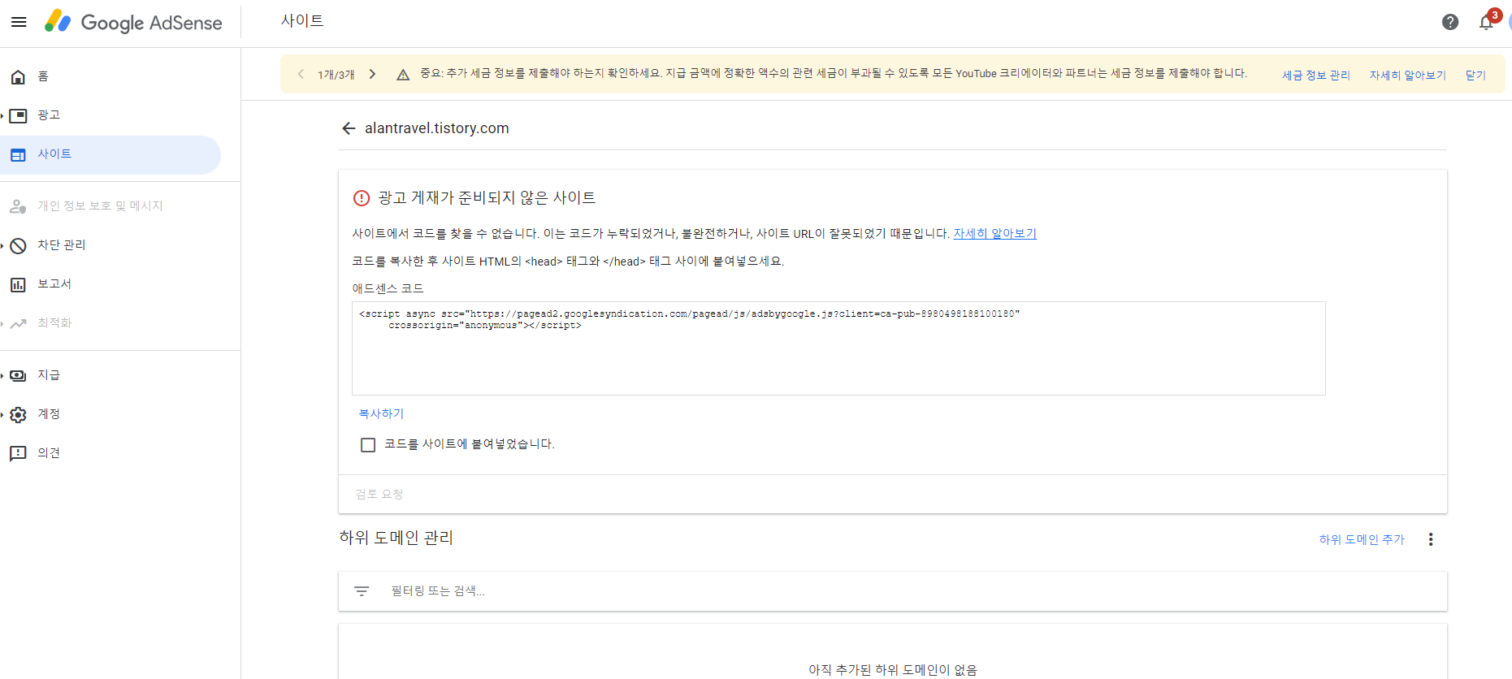Open the Help question mark icon
Viewport: 1512px width, 679px height.
point(1450,22)
